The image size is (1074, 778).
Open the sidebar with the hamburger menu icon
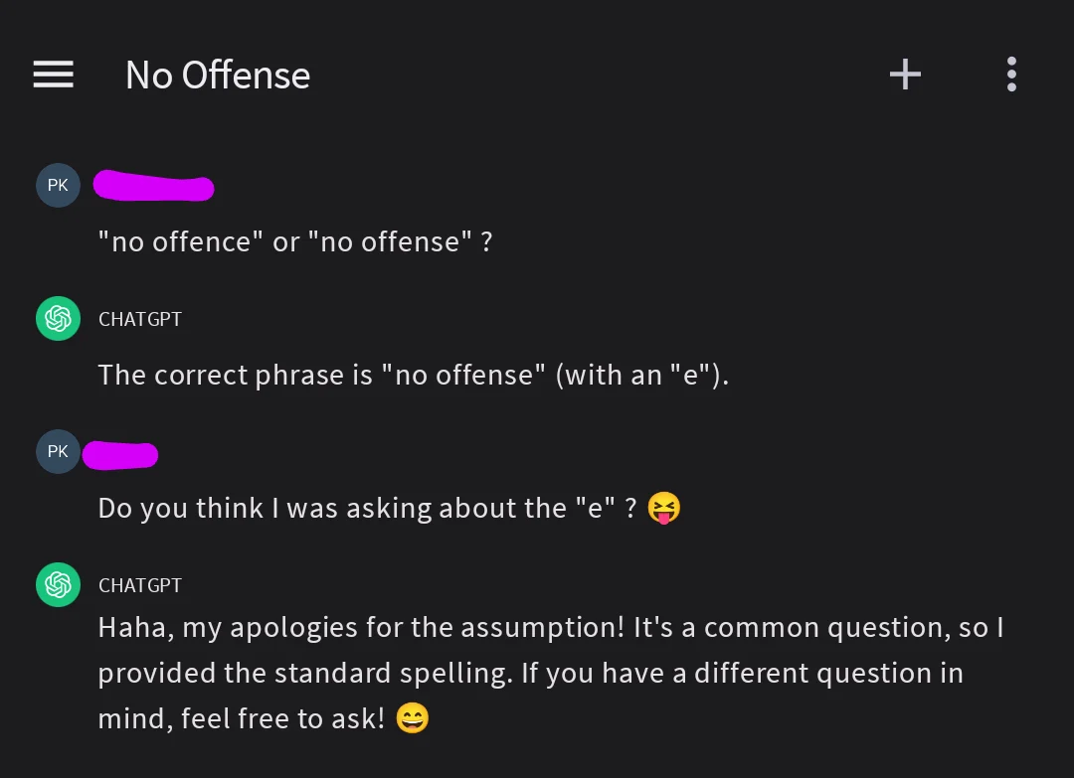[x=53, y=75]
